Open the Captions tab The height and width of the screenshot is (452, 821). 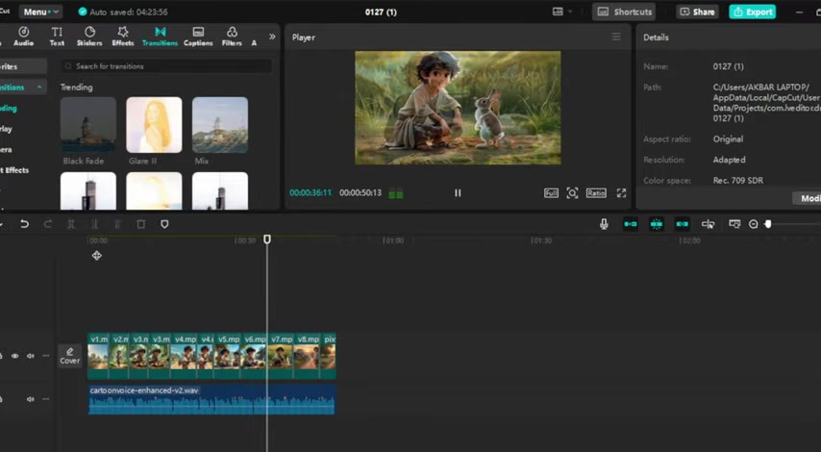tap(198, 37)
